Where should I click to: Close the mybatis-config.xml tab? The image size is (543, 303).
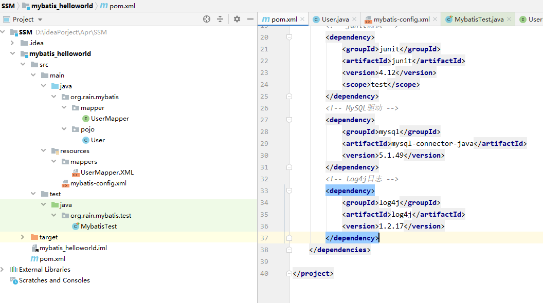(x=435, y=20)
